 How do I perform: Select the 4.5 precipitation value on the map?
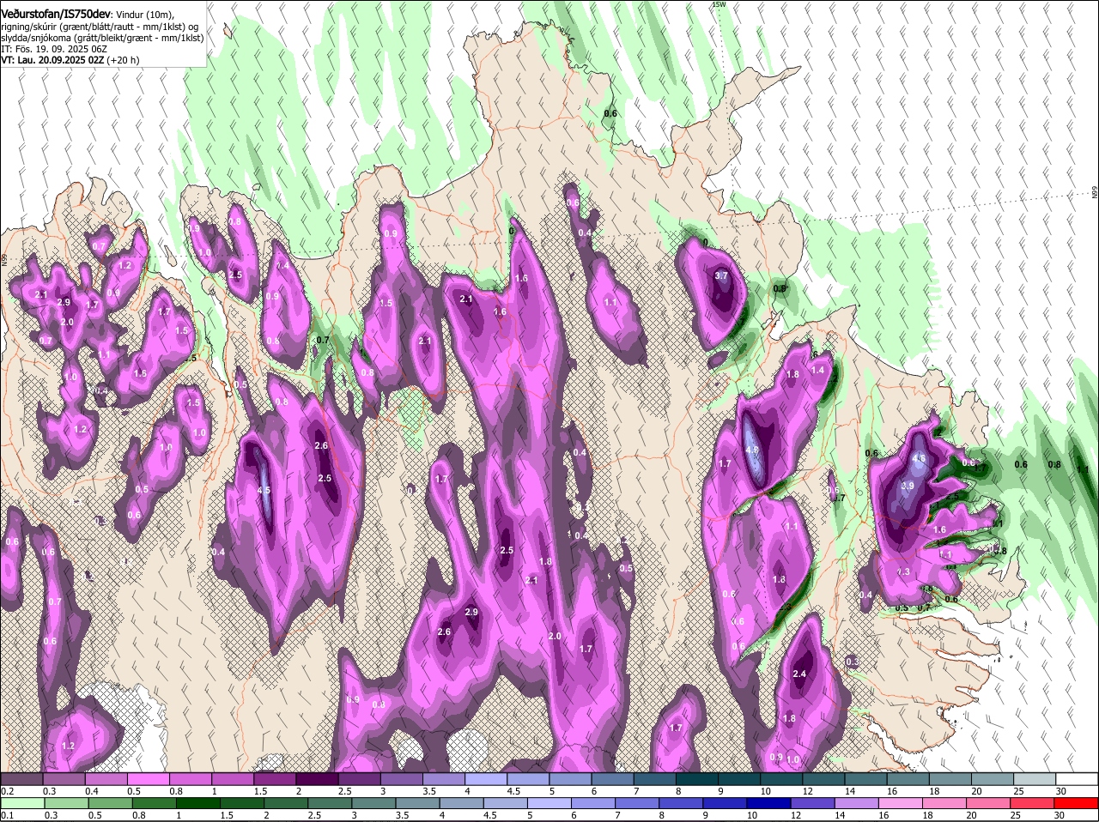264,490
